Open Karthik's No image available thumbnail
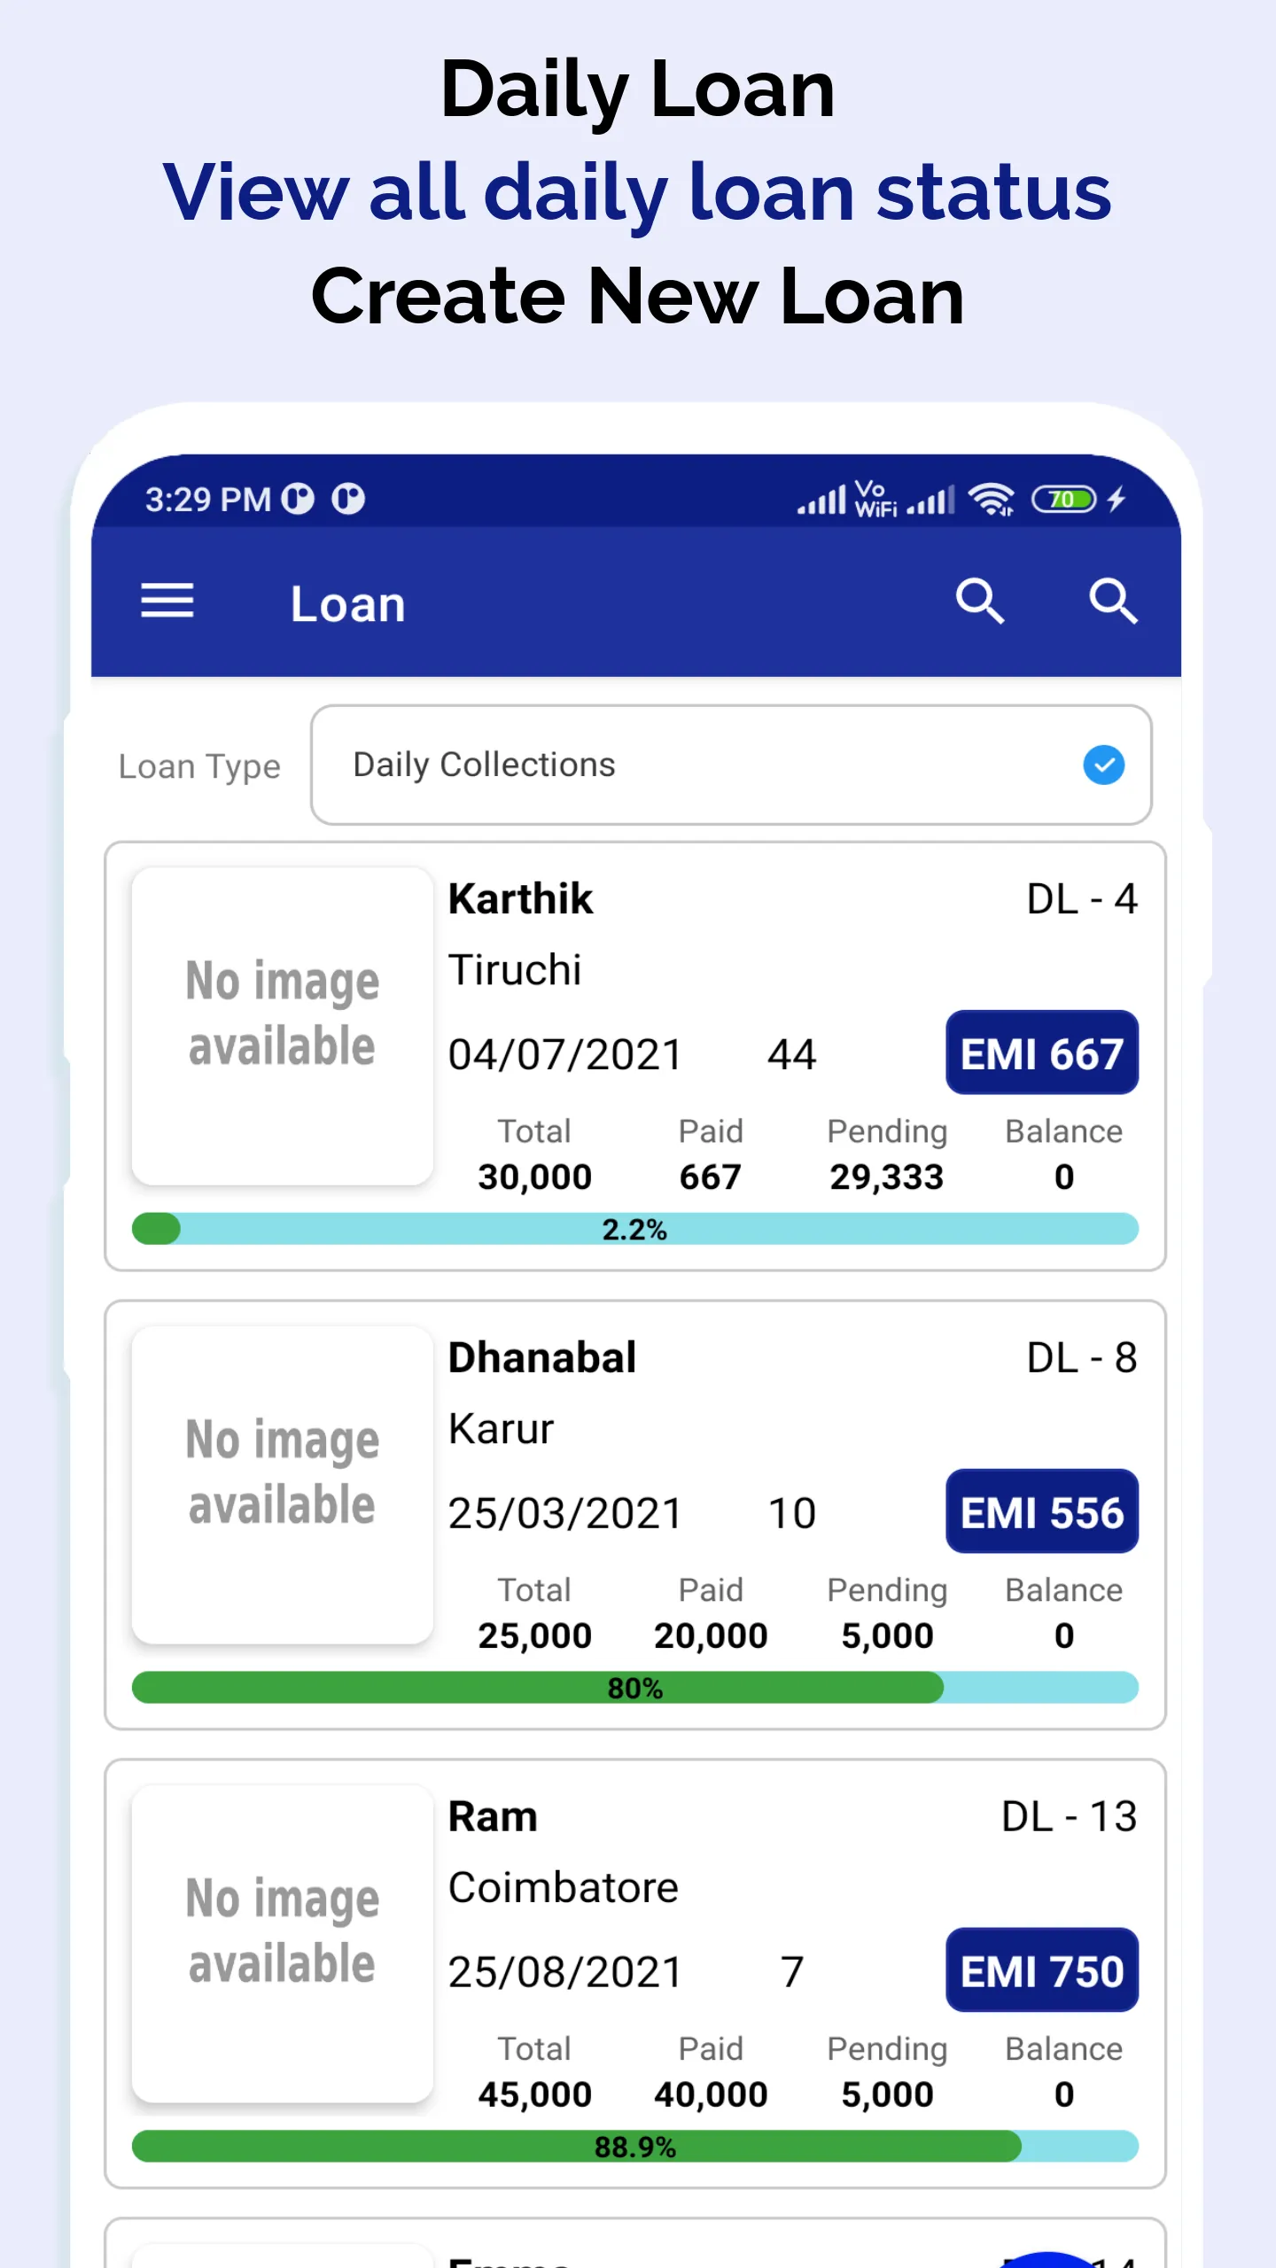 click(282, 1025)
